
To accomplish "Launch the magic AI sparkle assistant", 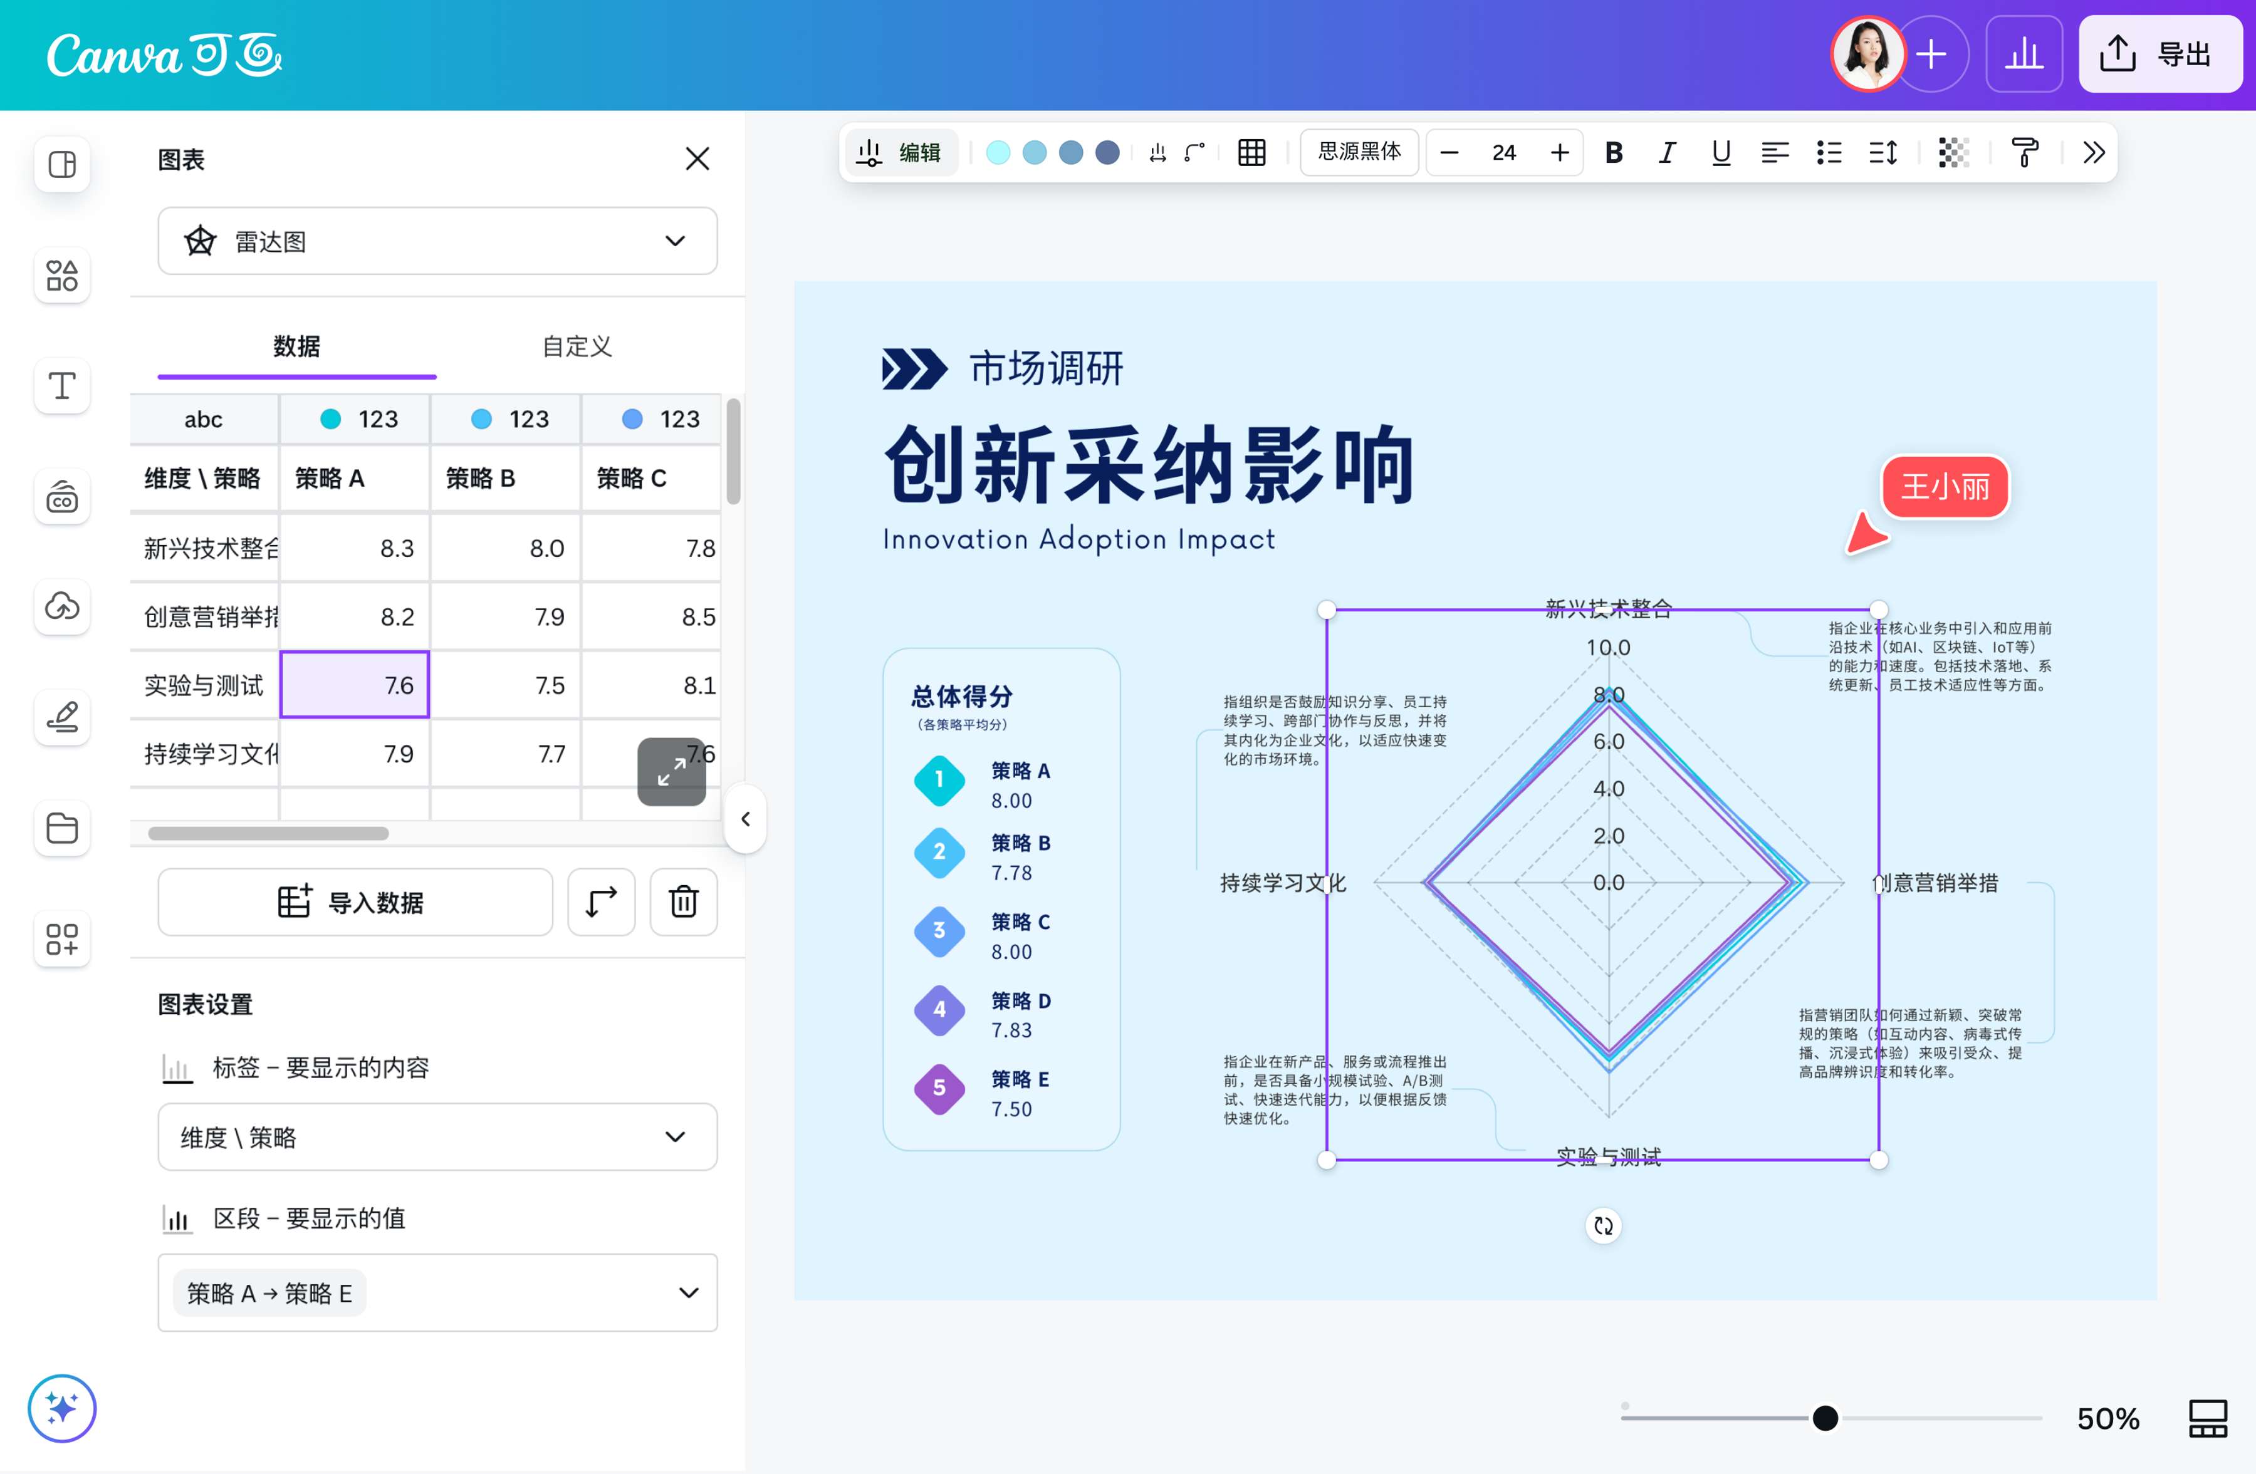I will [x=61, y=1409].
